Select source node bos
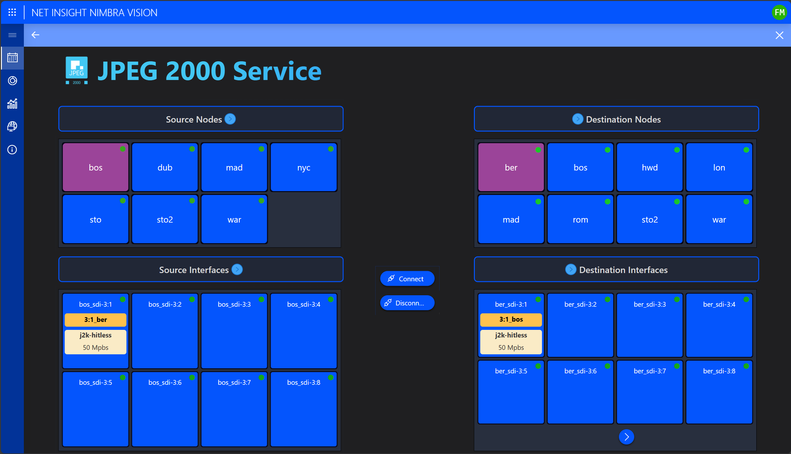The height and width of the screenshot is (454, 791). pyautogui.click(x=95, y=167)
